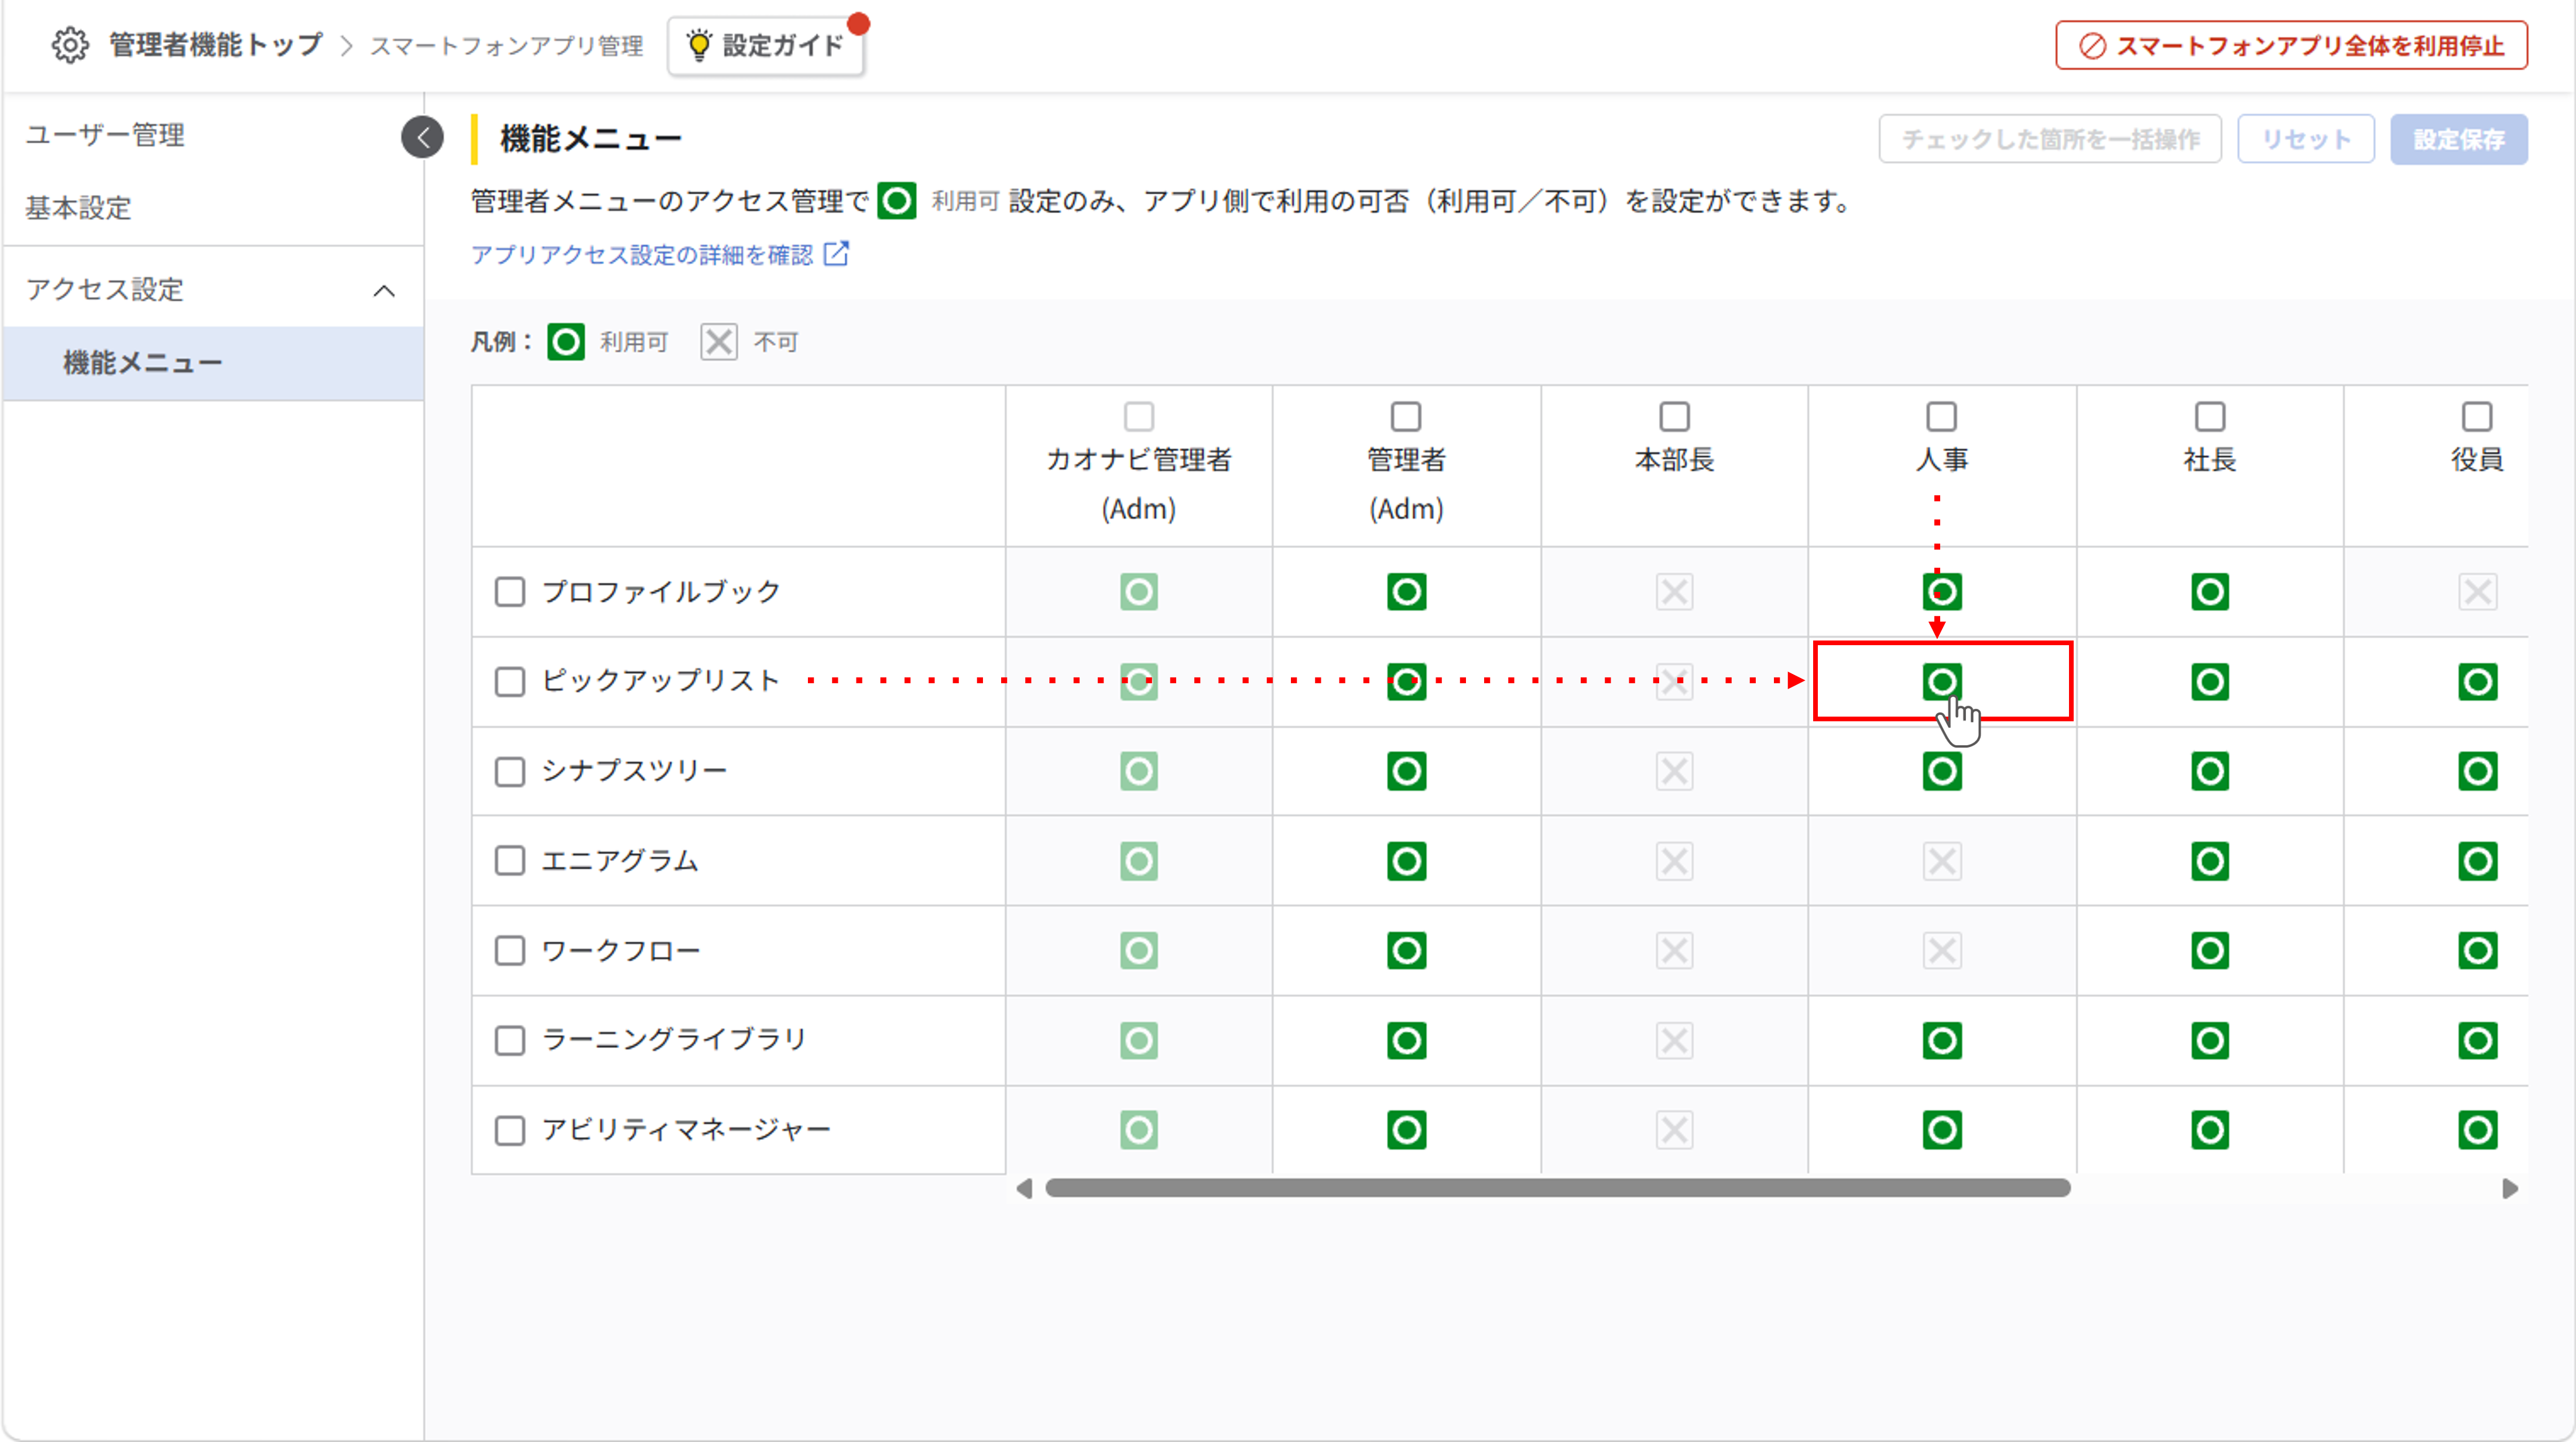This screenshot has width=2576, height=1442.
Task: Check the ピックアップリスト row checkbox
Action: (x=510, y=682)
